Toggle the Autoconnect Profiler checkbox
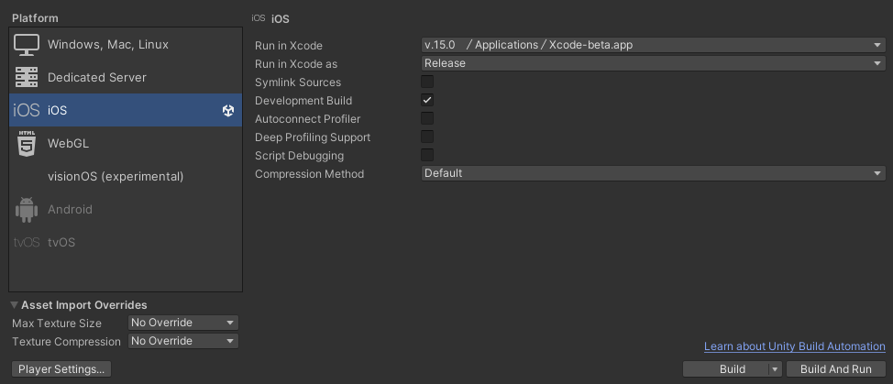Image resolution: width=893 pixels, height=384 pixels. click(427, 118)
